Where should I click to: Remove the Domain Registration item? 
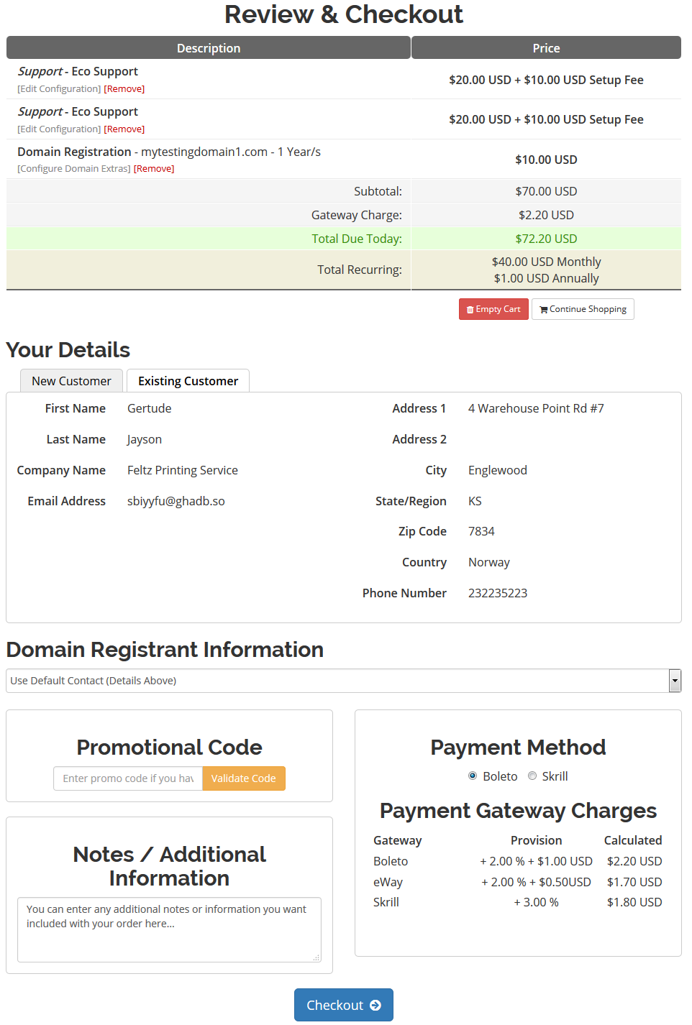coord(154,167)
